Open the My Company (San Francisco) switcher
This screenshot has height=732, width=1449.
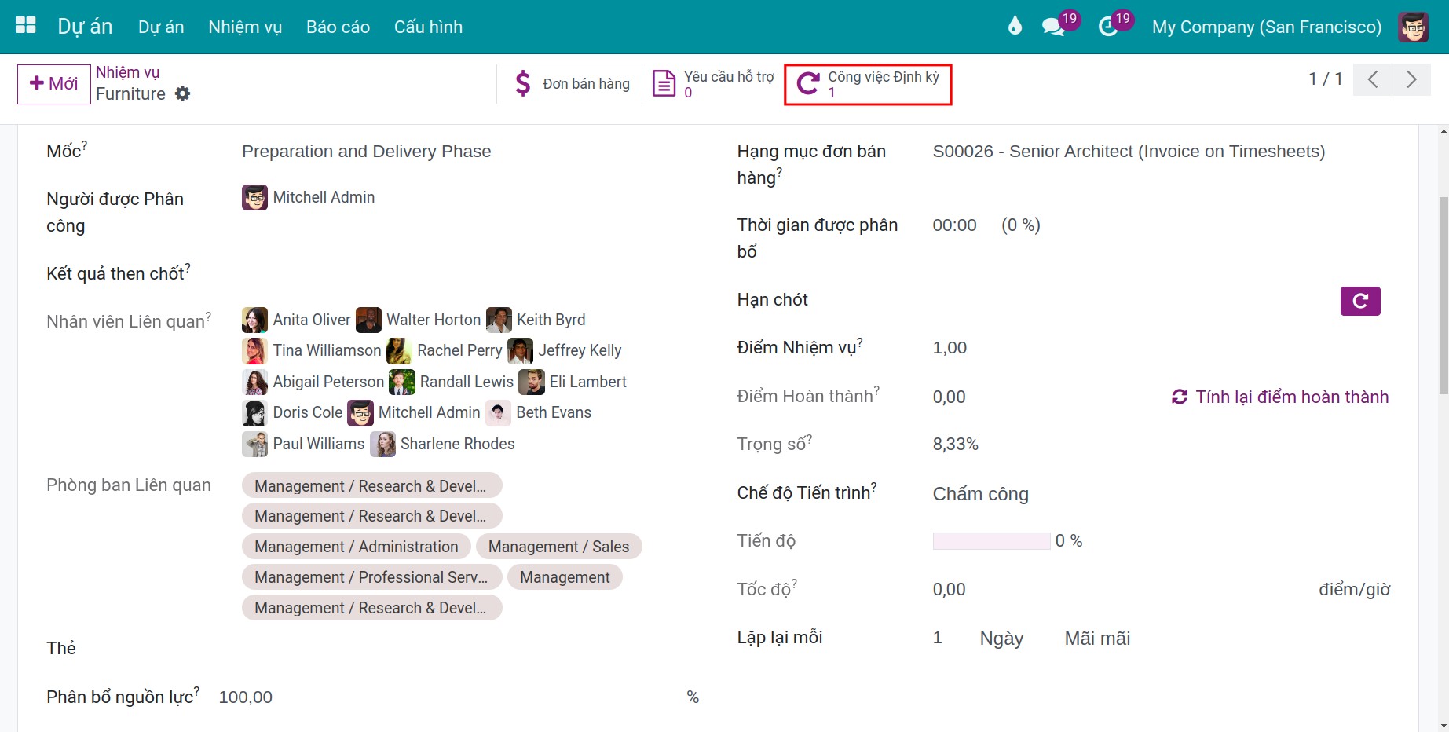(x=1266, y=27)
